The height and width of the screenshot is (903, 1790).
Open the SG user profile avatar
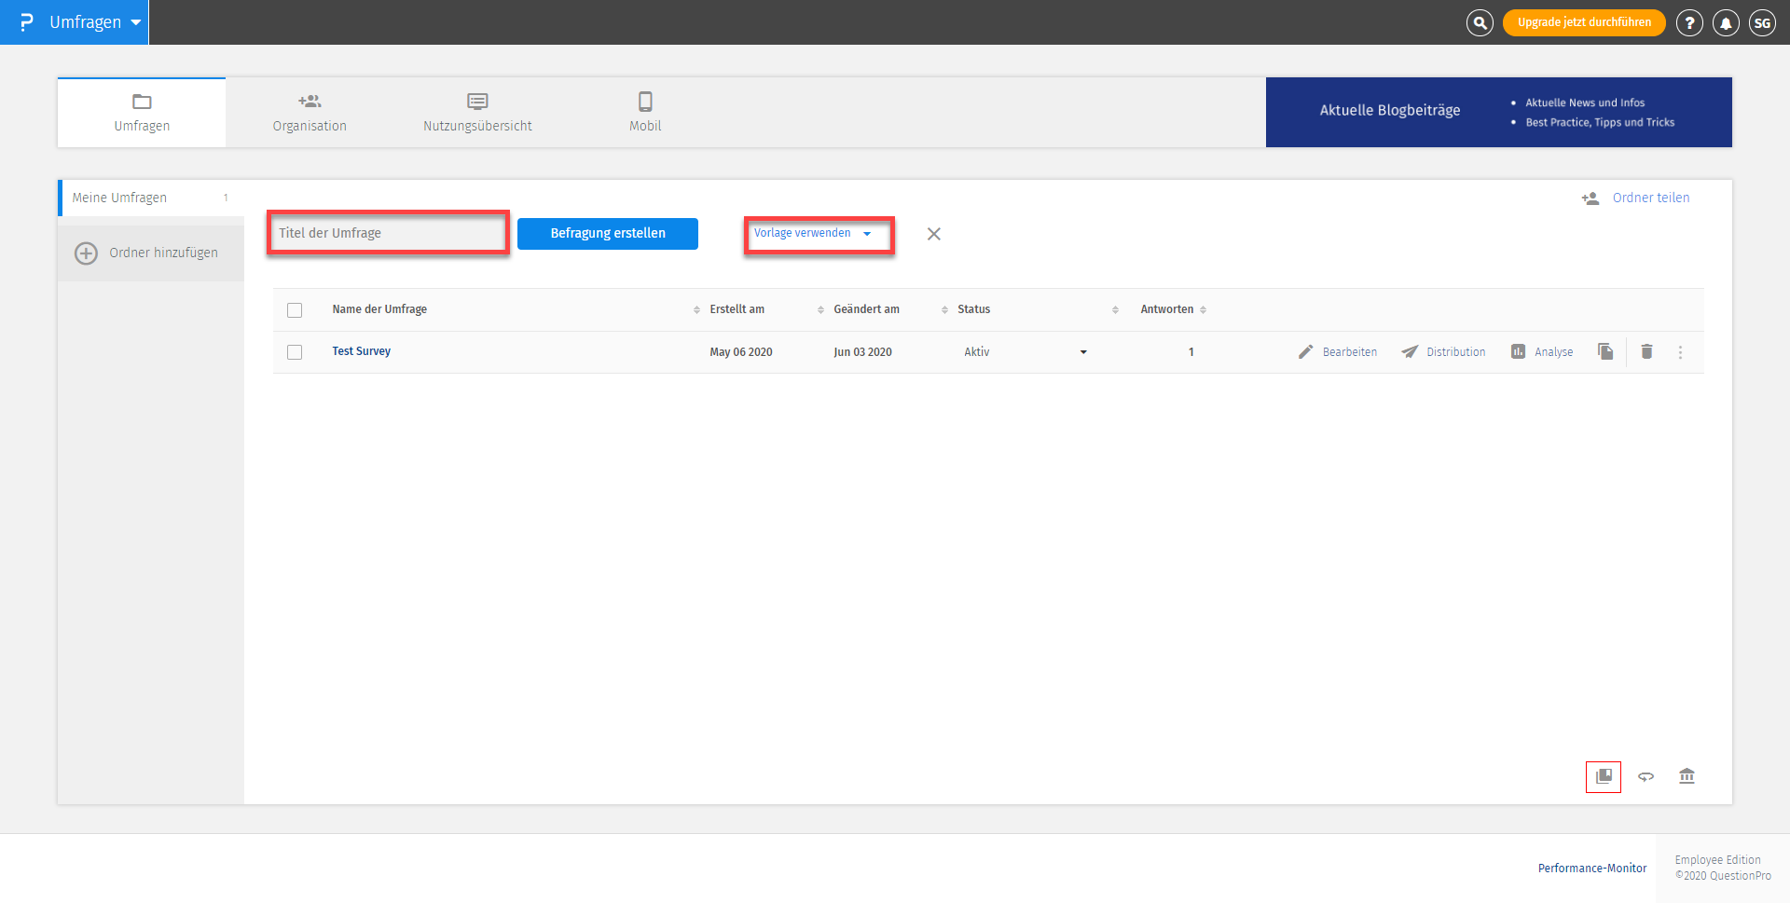point(1762,22)
